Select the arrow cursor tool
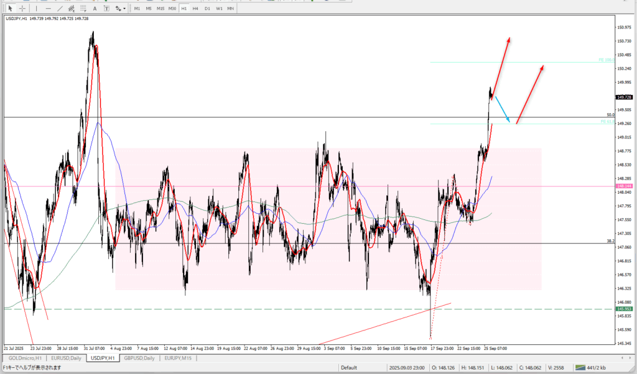 11,8
